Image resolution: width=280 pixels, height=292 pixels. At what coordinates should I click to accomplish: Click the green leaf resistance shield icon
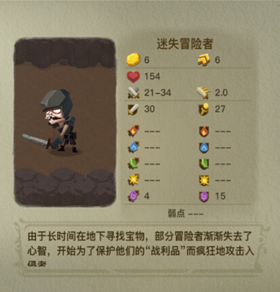tap(204, 164)
